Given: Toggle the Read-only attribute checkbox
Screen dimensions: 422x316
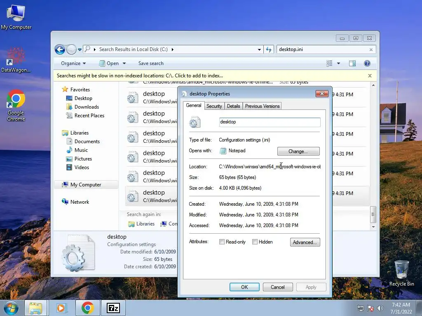Looking at the screenshot, I should [x=222, y=242].
